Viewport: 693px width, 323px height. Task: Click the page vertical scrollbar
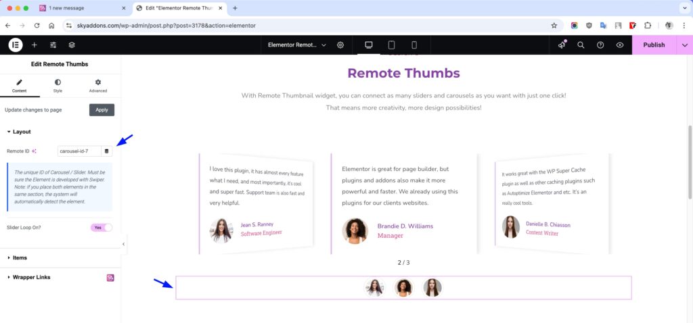click(x=690, y=162)
